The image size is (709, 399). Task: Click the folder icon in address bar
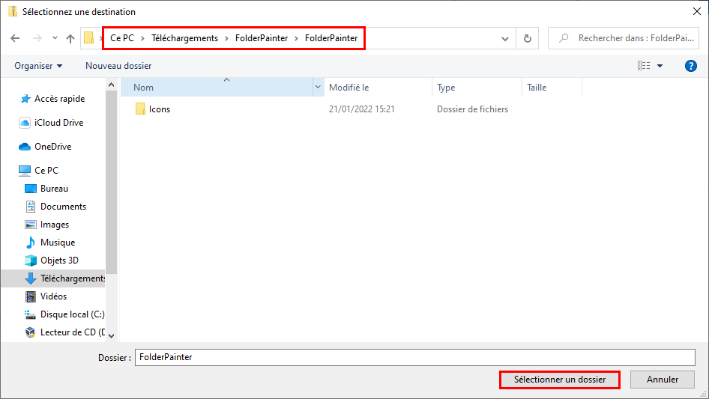pyautogui.click(x=88, y=38)
